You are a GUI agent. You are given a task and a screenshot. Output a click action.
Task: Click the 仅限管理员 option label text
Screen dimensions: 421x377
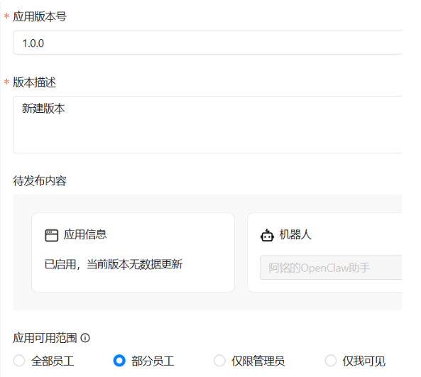tap(258, 361)
